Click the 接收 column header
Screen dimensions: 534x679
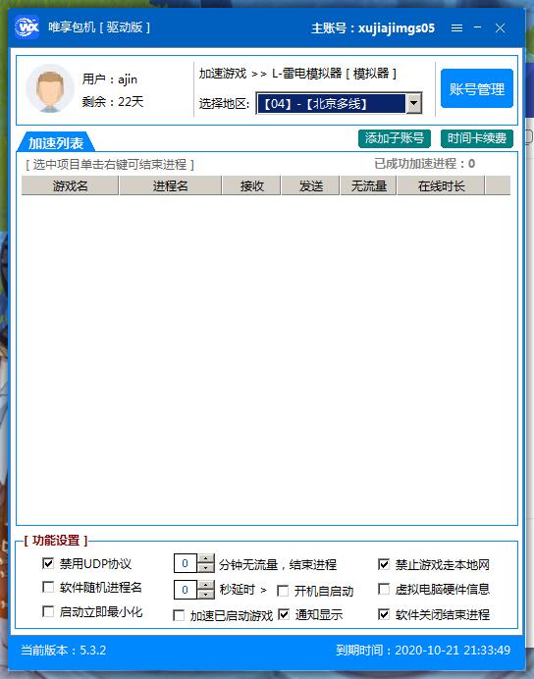coord(251,185)
